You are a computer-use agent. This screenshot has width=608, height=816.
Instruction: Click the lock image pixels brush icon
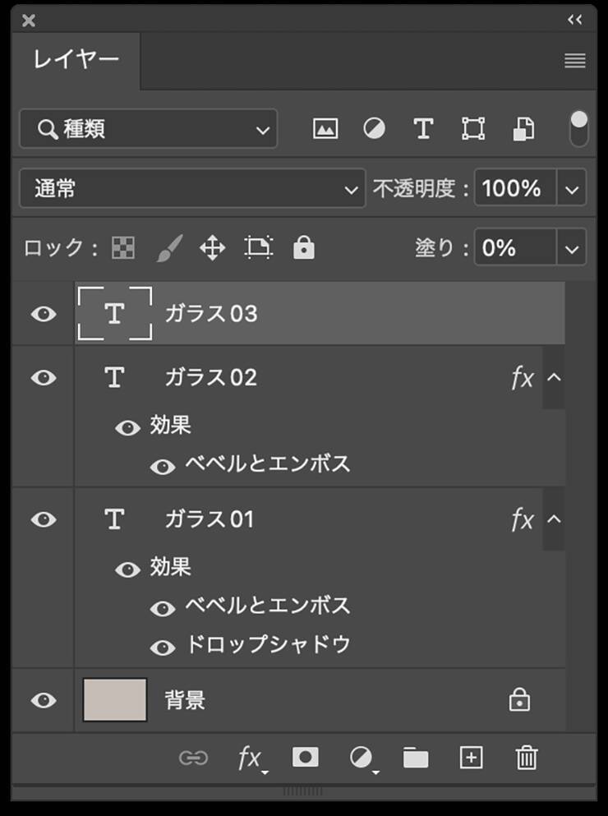point(168,247)
